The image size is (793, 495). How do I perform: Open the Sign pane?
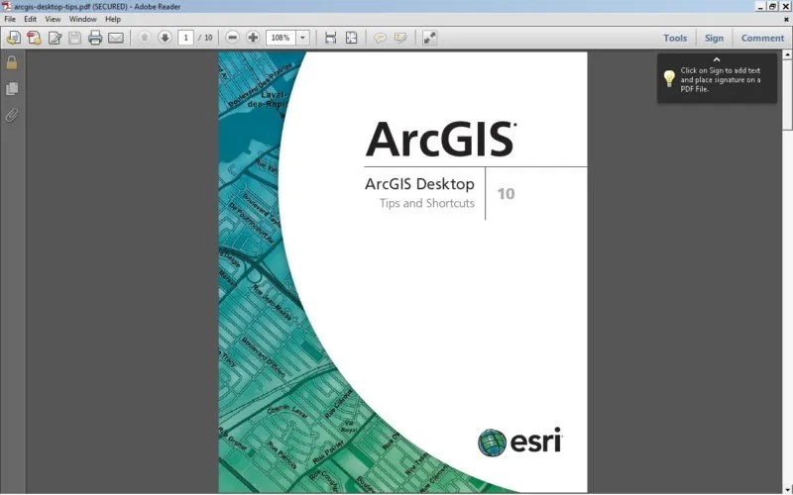point(714,38)
